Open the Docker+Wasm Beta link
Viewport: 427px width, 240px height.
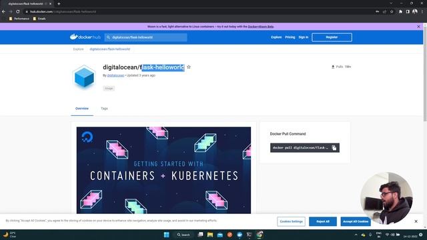[x=261, y=27]
